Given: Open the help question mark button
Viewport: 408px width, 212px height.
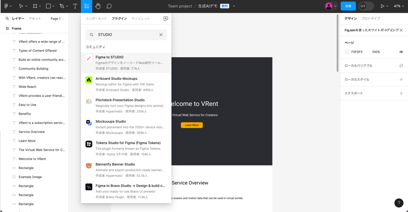Looking at the screenshot, I should (x=399, y=203).
